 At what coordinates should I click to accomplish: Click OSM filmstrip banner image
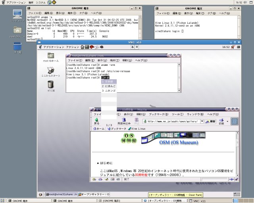point(173,138)
